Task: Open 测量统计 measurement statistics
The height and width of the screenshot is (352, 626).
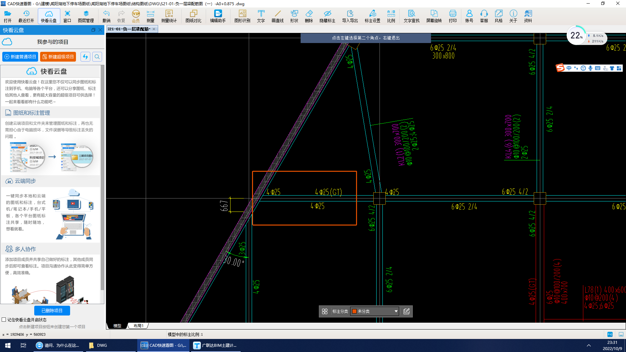Action: [x=169, y=16]
